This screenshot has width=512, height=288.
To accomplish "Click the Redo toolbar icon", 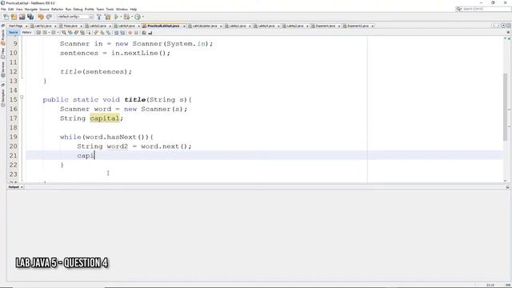I will click(x=49, y=17).
